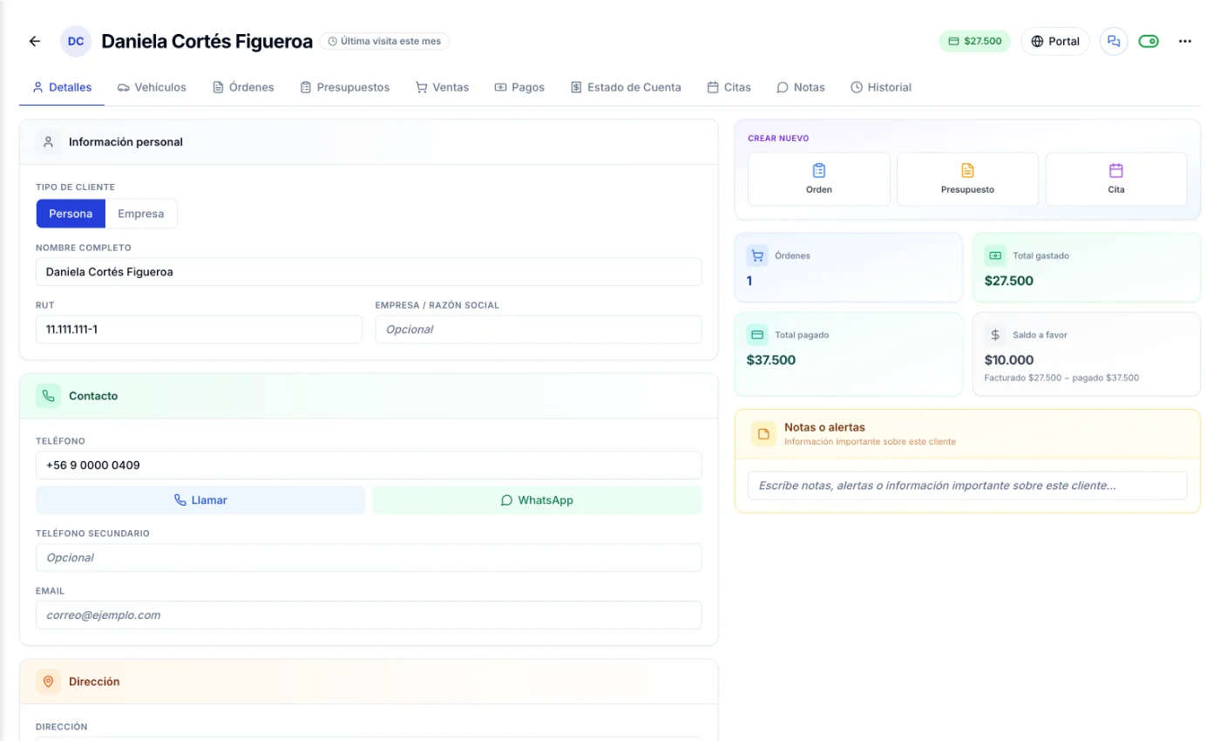Select Empresa client type
This screenshot has height=741, width=1220.
pos(141,214)
